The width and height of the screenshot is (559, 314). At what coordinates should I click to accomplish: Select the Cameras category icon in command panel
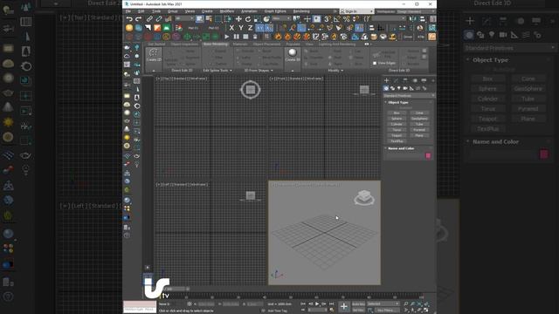tap(405, 88)
